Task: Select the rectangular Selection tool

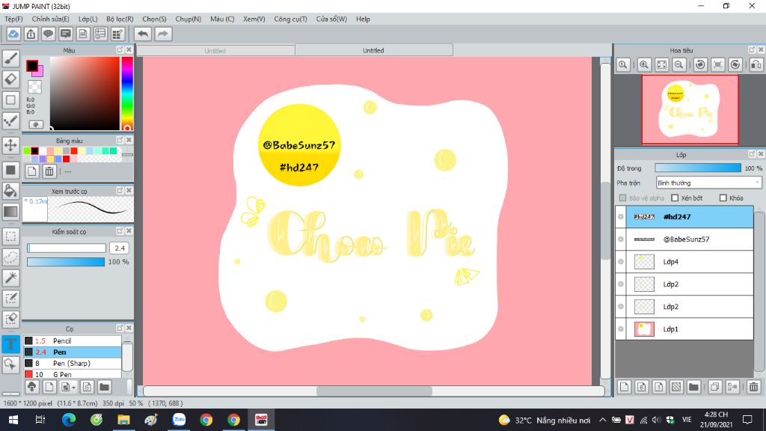Action: coord(10,236)
